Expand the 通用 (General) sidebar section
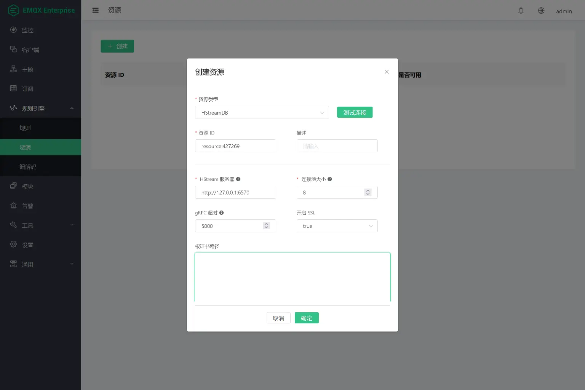This screenshot has height=390, width=585. (x=14, y=264)
